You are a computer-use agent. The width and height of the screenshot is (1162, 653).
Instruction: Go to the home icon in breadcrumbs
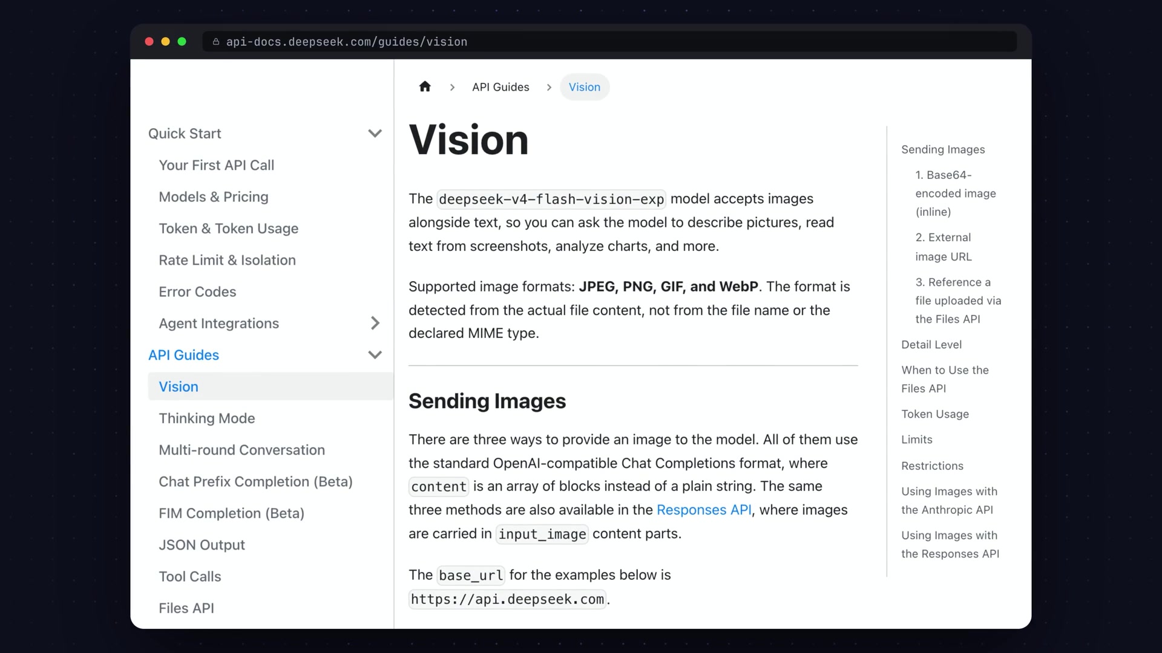(x=425, y=86)
